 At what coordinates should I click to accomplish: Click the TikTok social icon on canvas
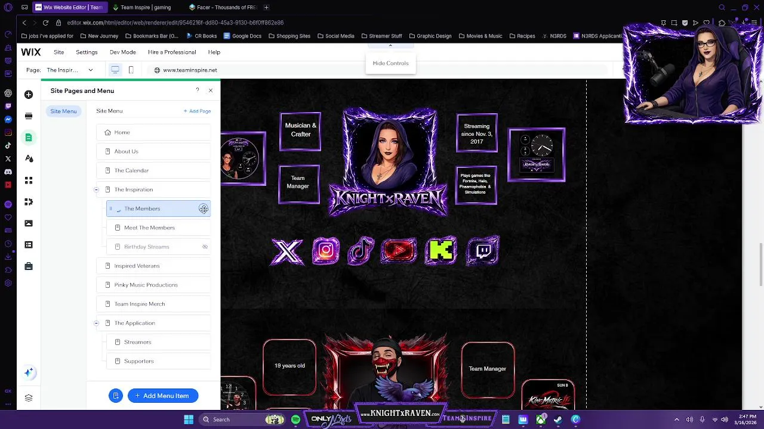361,251
